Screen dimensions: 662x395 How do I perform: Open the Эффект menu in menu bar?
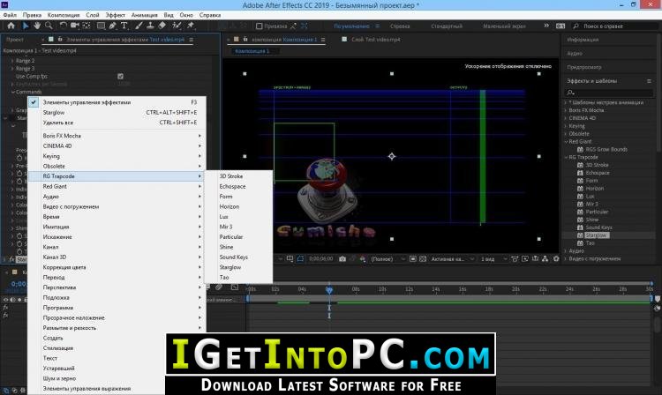116,15
